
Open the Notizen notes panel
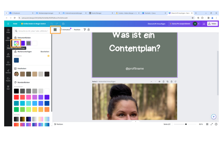coord(59,124)
